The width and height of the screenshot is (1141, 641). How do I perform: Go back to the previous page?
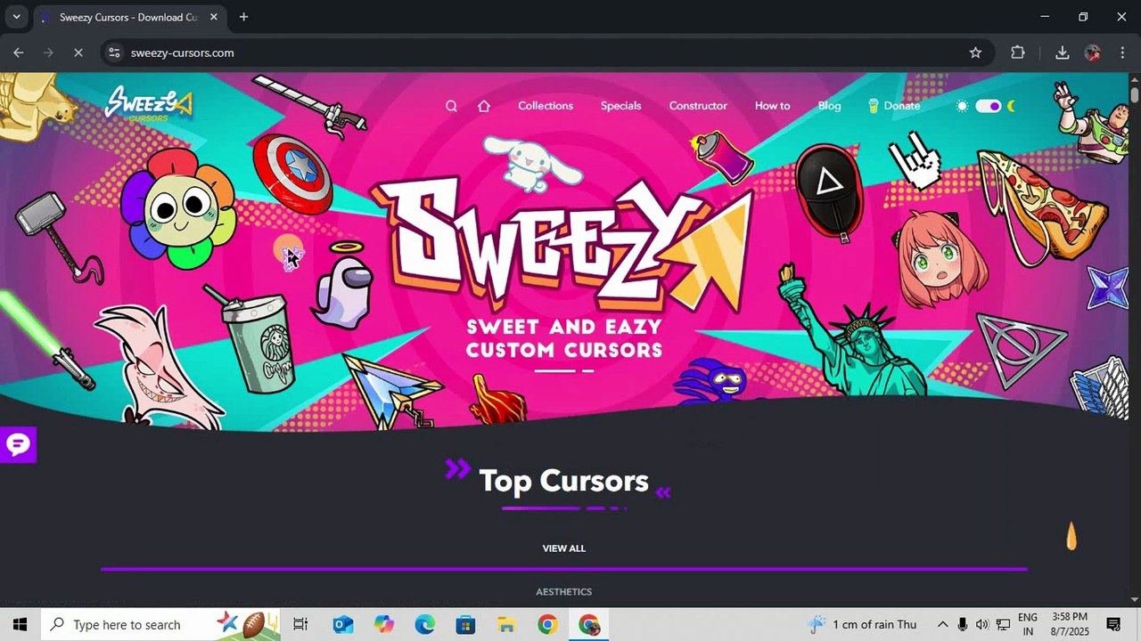click(19, 53)
